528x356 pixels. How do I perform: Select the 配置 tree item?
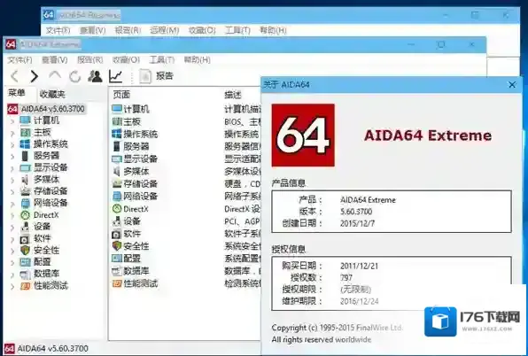(x=43, y=262)
